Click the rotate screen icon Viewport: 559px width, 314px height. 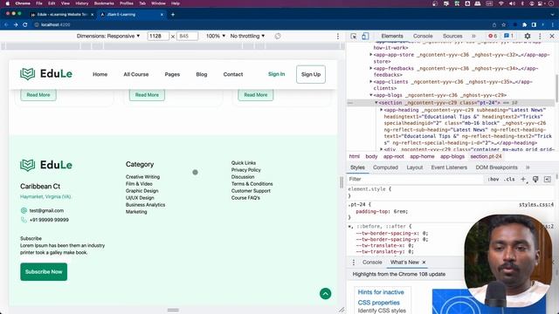point(278,36)
